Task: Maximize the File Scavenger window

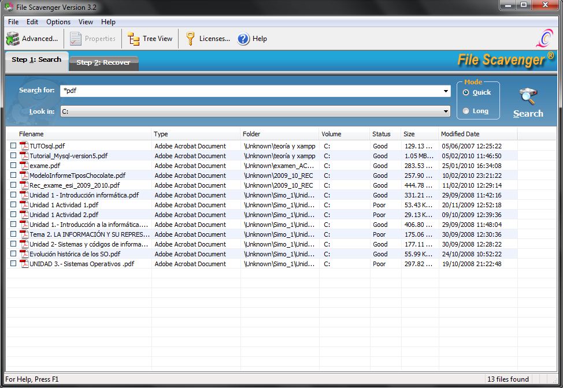Action: pyautogui.click(x=524, y=5)
